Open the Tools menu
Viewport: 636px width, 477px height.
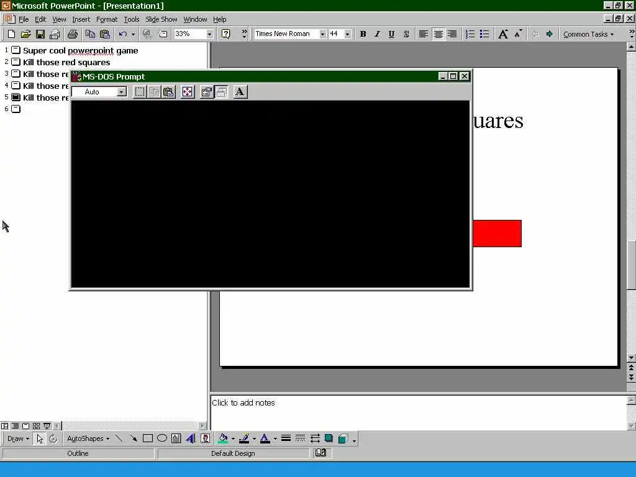tap(132, 19)
